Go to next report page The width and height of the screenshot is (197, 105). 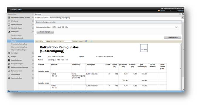pyautogui.click(x=52, y=41)
